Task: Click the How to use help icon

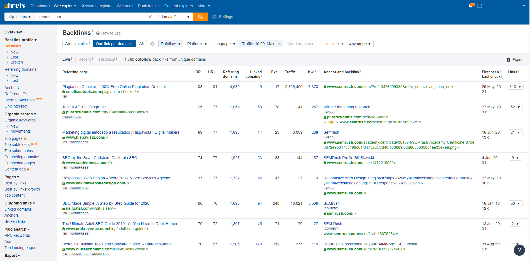Action: pyautogui.click(x=98, y=33)
